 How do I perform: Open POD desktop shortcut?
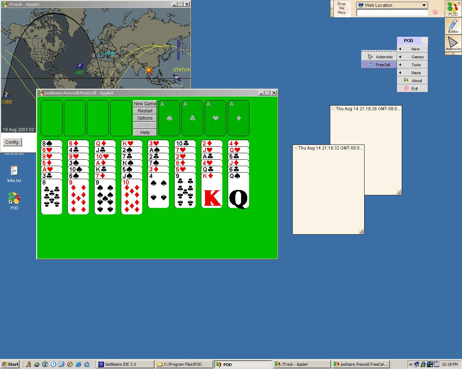pos(14,201)
